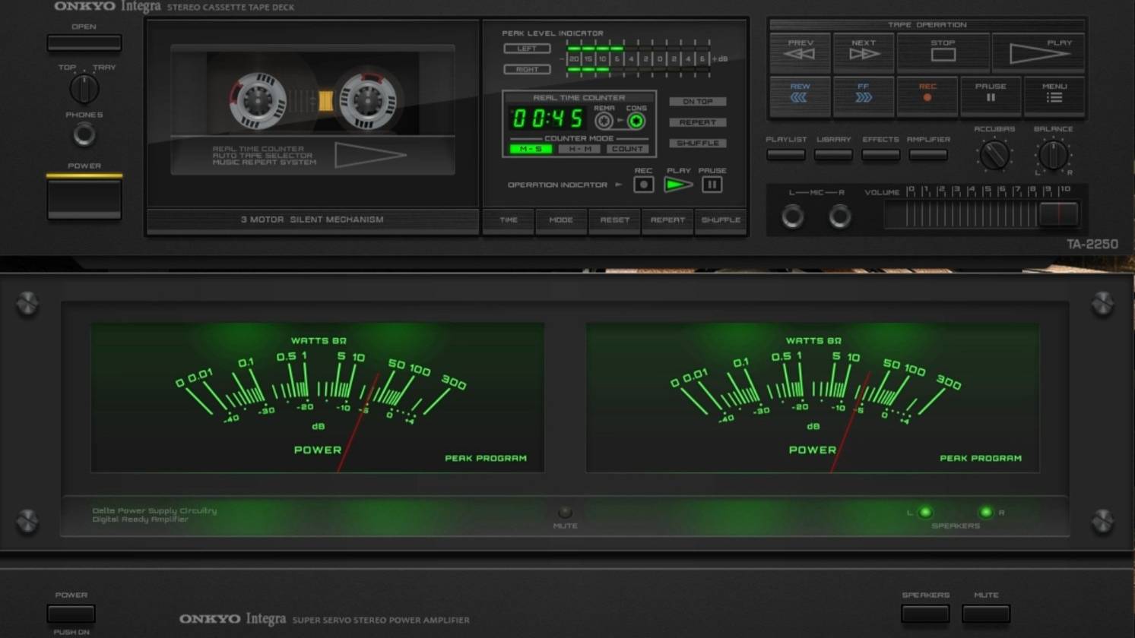The width and height of the screenshot is (1135, 638).
Task: Click the L speaker green LED
Action: click(x=925, y=513)
